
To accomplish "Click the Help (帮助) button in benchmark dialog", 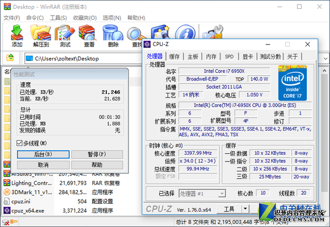I will (97, 165).
